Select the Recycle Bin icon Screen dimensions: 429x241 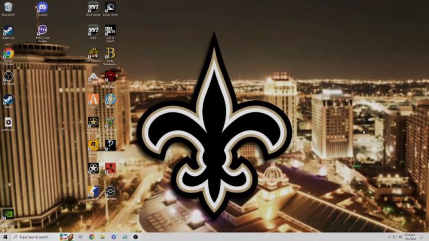tap(8, 7)
